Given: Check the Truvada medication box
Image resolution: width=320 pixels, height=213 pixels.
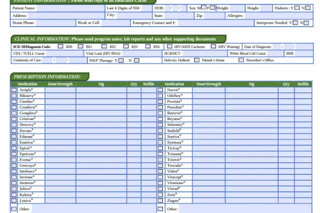Looking at the screenshot, I should [x=160, y=166].
